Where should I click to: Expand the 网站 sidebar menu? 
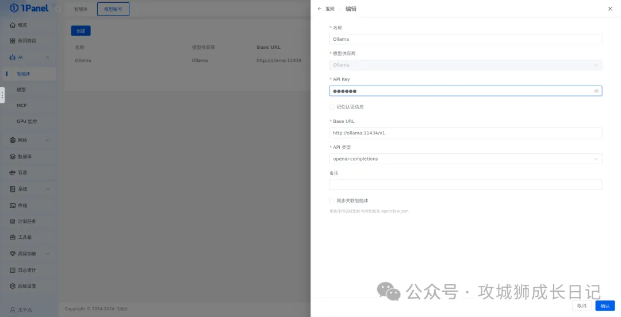pos(47,140)
